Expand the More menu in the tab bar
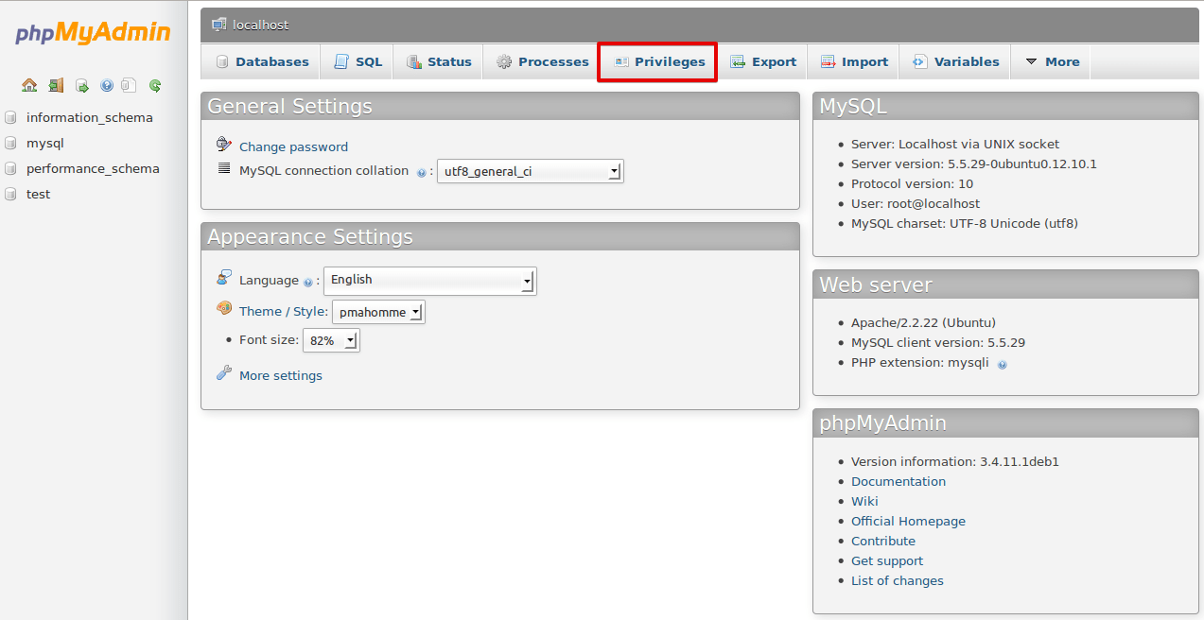Image resolution: width=1204 pixels, height=620 pixels. tap(1051, 61)
